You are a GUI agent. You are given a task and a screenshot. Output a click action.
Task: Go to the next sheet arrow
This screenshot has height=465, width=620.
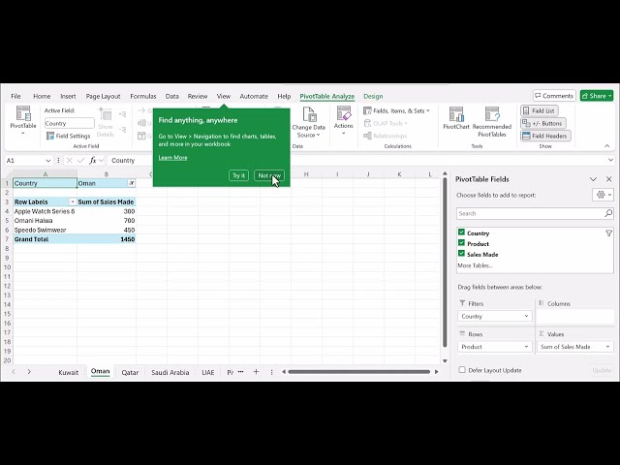click(x=29, y=372)
